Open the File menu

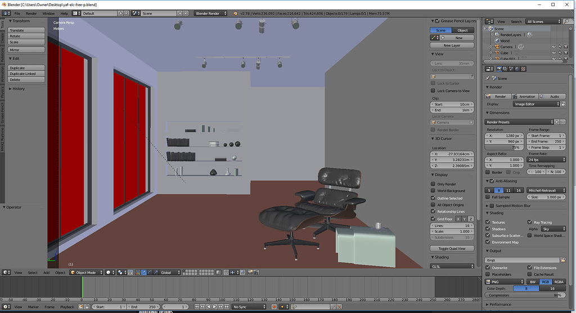pos(17,13)
